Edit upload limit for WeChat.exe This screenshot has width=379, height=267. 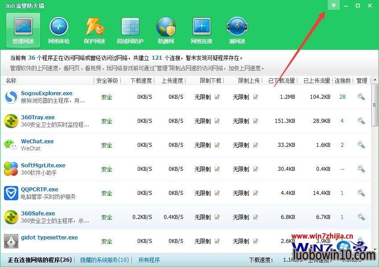tap(255, 145)
